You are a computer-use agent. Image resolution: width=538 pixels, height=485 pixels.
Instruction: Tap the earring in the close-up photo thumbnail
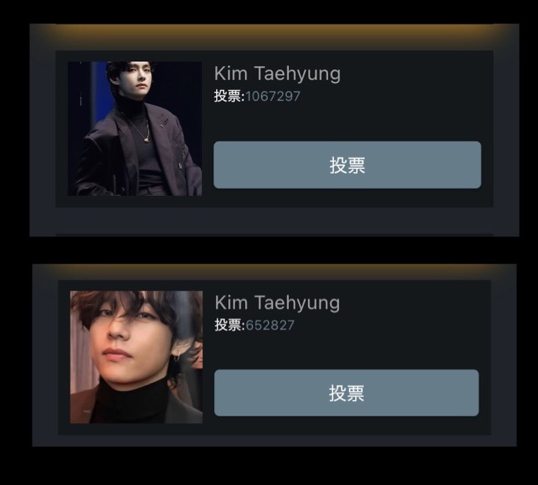(x=176, y=358)
